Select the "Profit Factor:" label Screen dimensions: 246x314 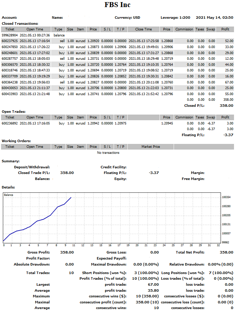pyautogui.click(x=38, y=258)
